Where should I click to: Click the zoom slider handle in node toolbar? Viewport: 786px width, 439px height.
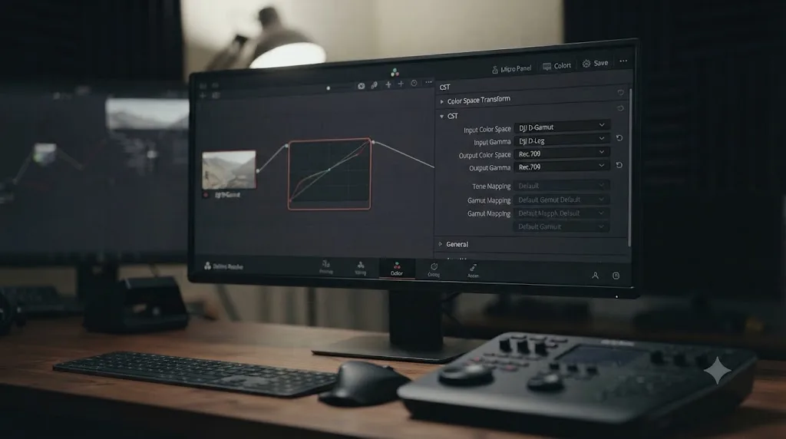[x=329, y=88]
